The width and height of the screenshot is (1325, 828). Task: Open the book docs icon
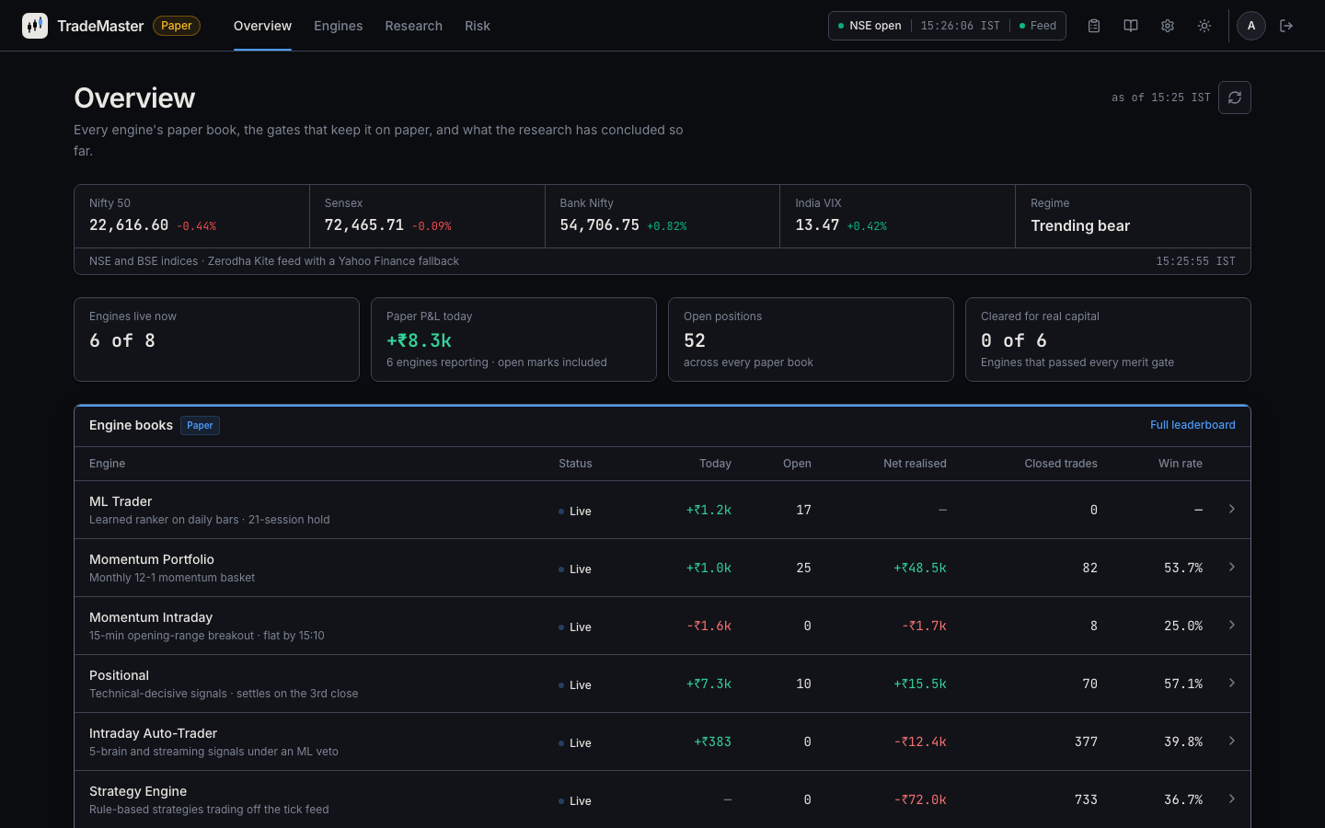[1131, 26]
